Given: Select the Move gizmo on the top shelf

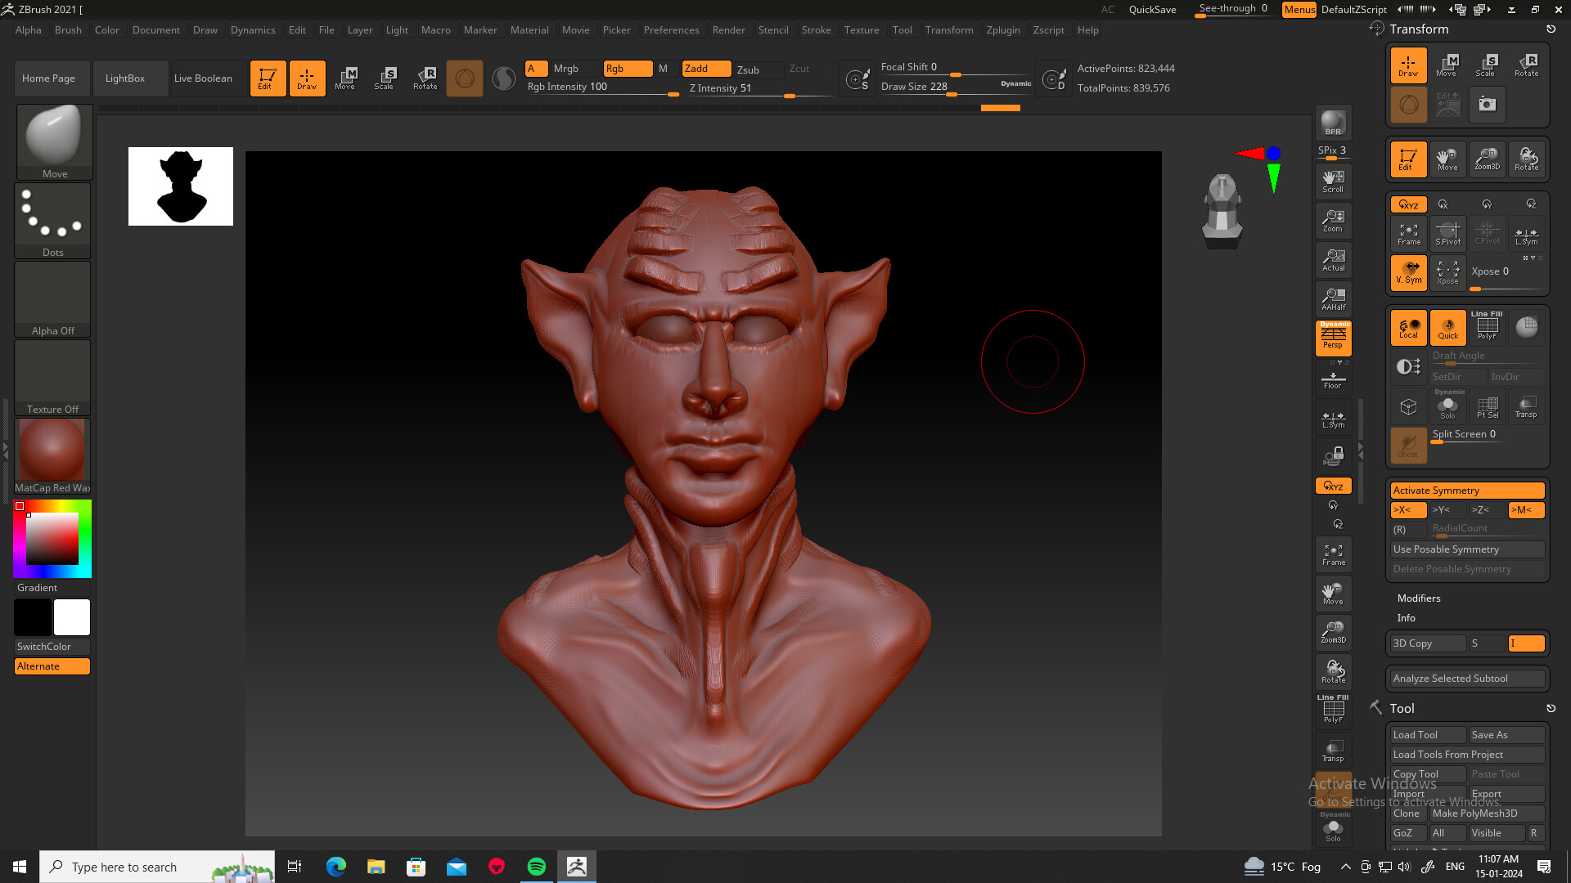Looking at the screenshot, I should click(x=346, y=78).
